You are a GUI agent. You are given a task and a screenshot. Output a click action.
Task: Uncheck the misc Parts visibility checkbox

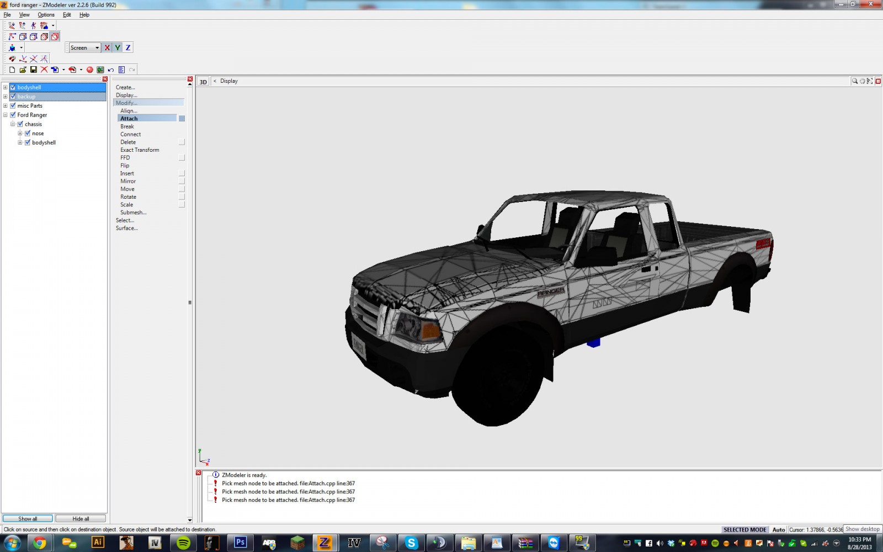[13, 105]
